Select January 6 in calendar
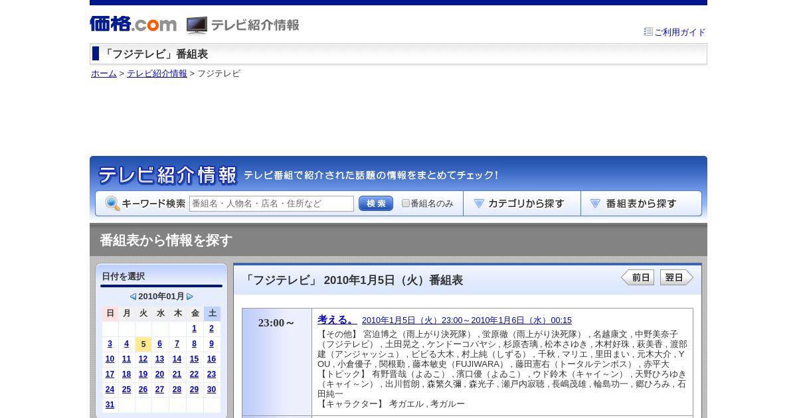Viewport: 797px width, 418px height. (x=160, y=344)
